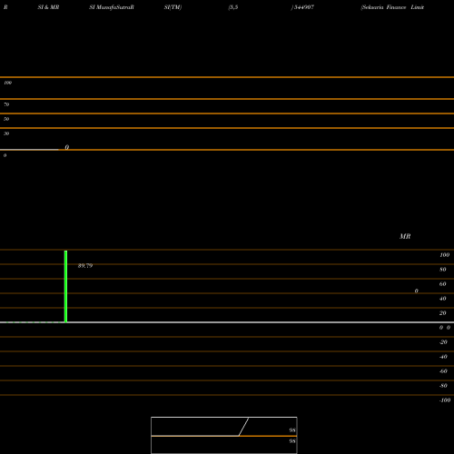Click the 60 label on MR scale
Viewport: 454px width, 454px height.
443,284
